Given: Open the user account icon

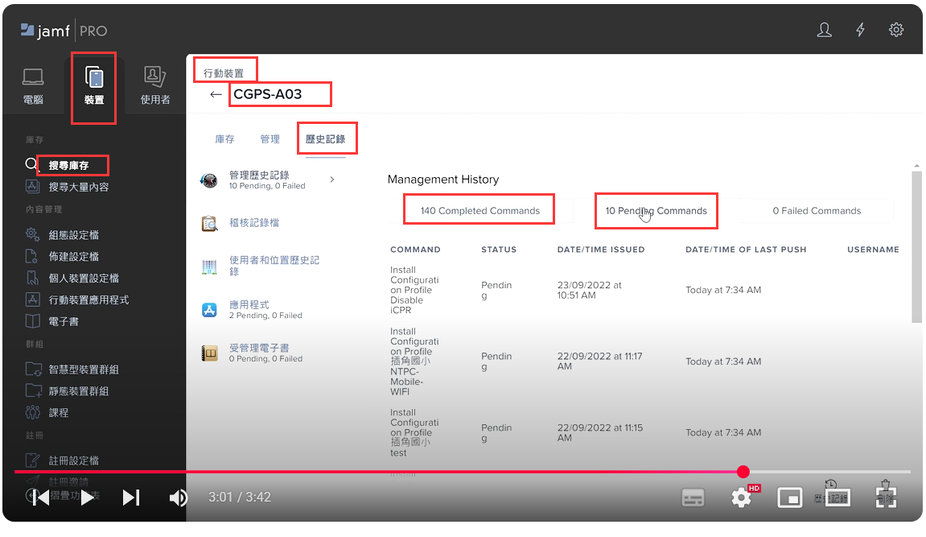Looking at the screenshot, I should click(825, 30).
